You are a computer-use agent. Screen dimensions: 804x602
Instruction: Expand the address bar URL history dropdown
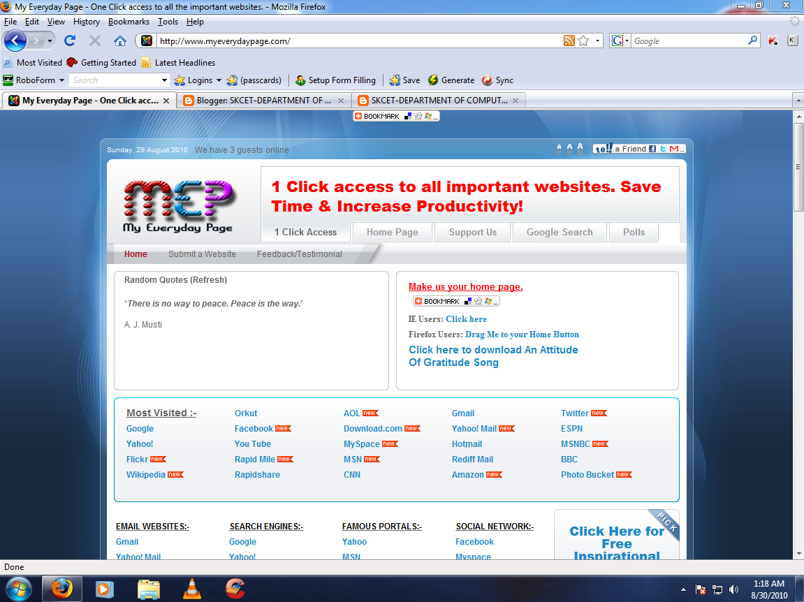597,41
